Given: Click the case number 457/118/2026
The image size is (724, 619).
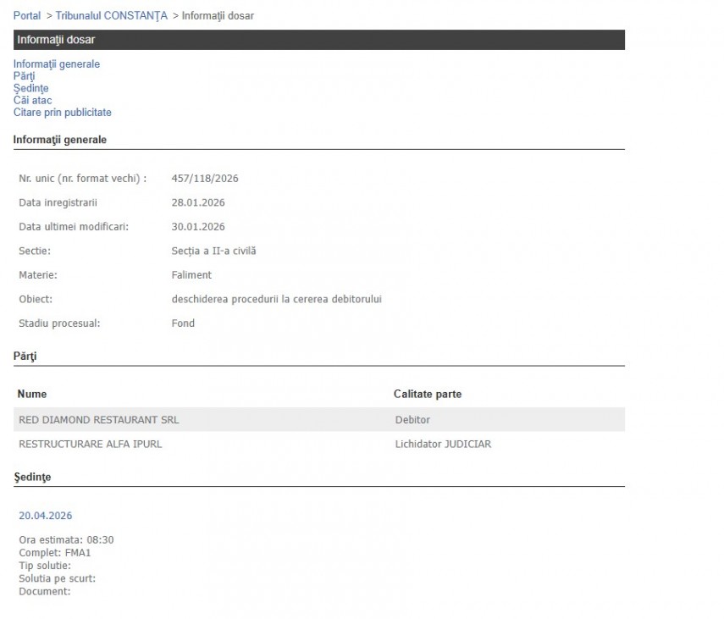Looking at the screenshot, I should (x=206, y=179).
